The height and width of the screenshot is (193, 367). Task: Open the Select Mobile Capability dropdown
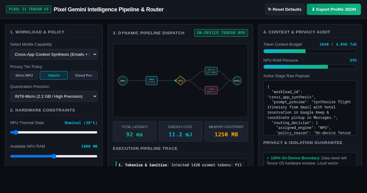(x=54, y=54)
